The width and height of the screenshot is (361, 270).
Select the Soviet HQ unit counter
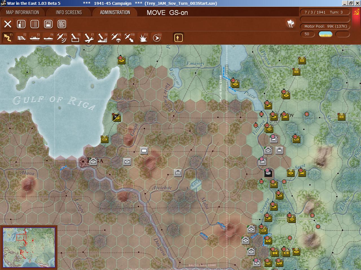coord(286,252)
